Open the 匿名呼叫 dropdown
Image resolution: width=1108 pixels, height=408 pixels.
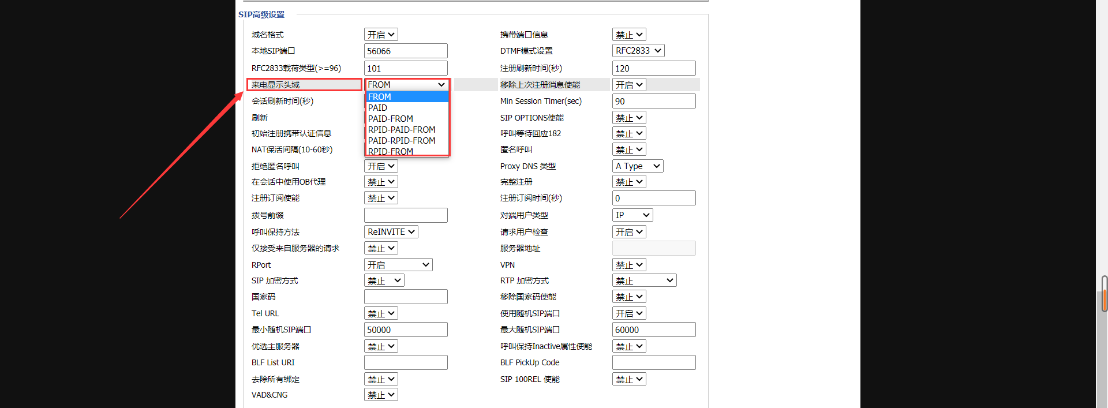tap(629, 149)
